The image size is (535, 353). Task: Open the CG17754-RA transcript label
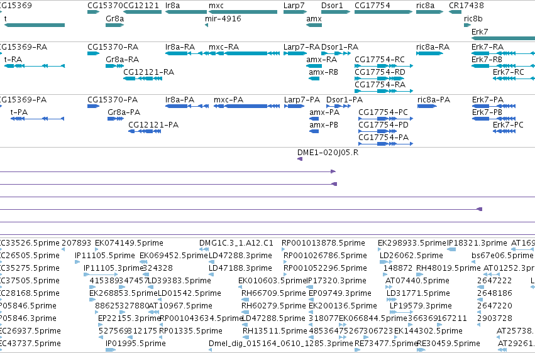380,85
